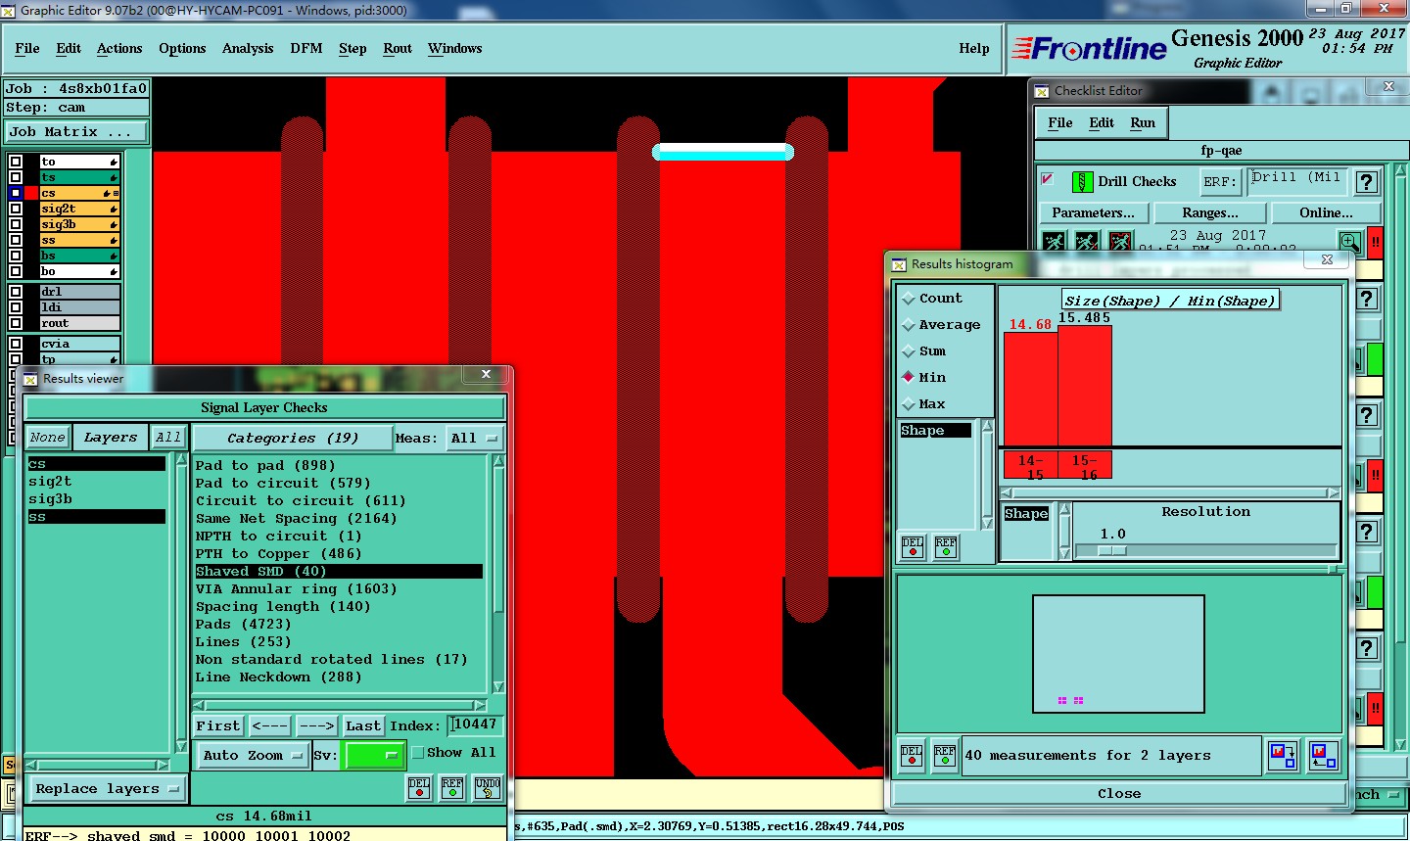Viewport: 1410px width, 841px height.
Task: Toggle display of layer to
Action: pyautogui.click(x=16, y=162)
